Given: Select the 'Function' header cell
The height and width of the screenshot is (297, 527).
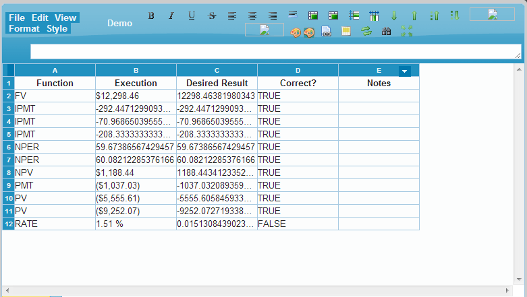Looking at the screenshot, I should point(55,84).
